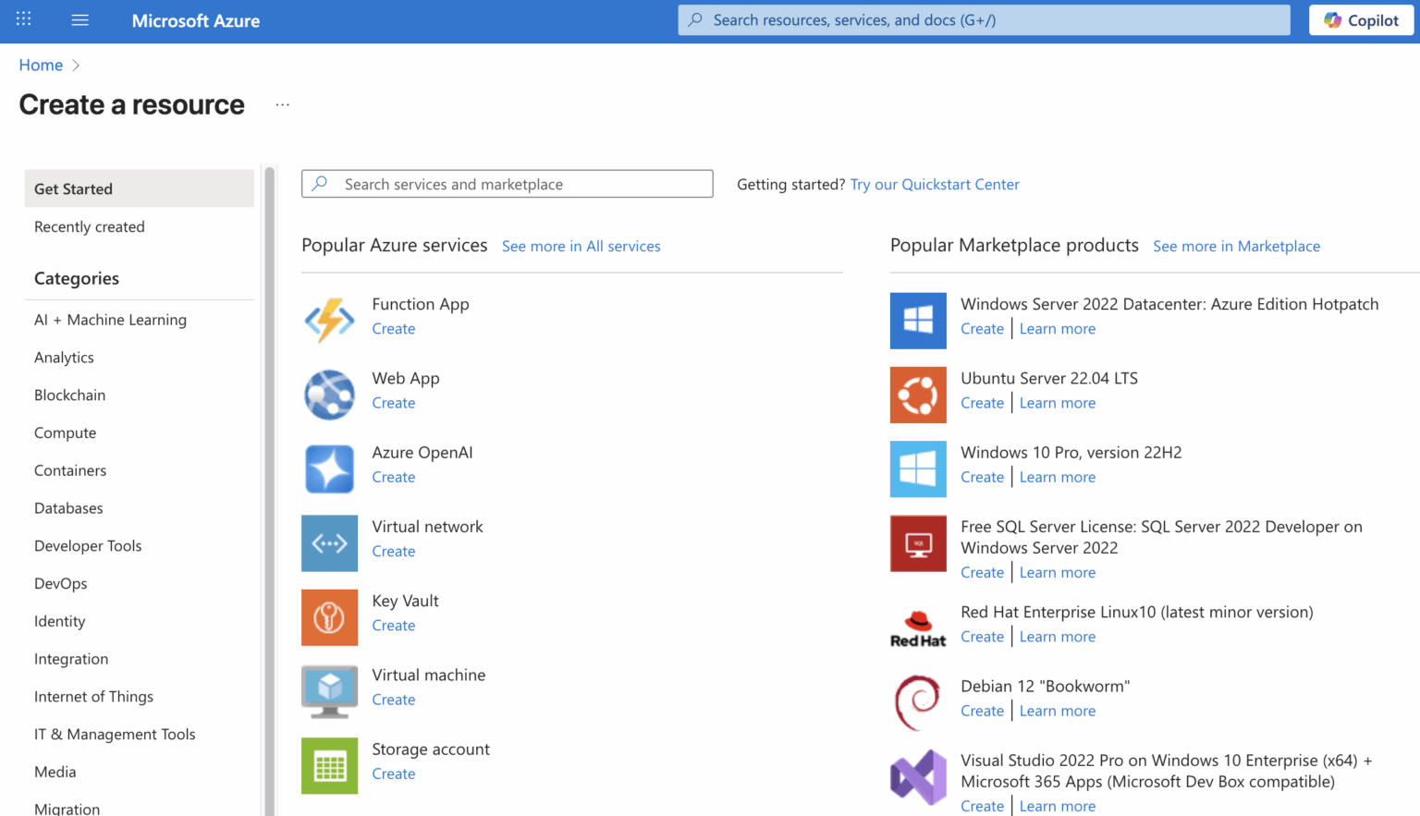Viewport: 1420px width, 816px height.
Task: Create Azure OpenAI resource
Action: click(x=394, y=478)
